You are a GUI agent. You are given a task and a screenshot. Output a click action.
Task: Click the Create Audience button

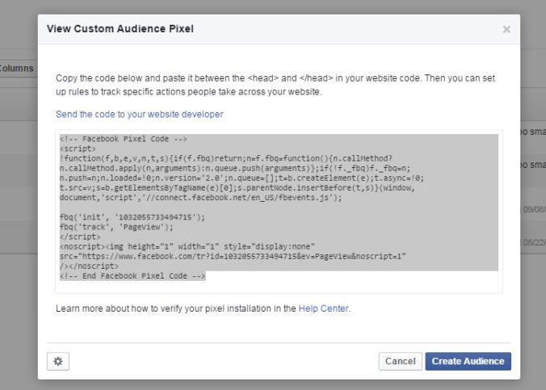(468, 361)
